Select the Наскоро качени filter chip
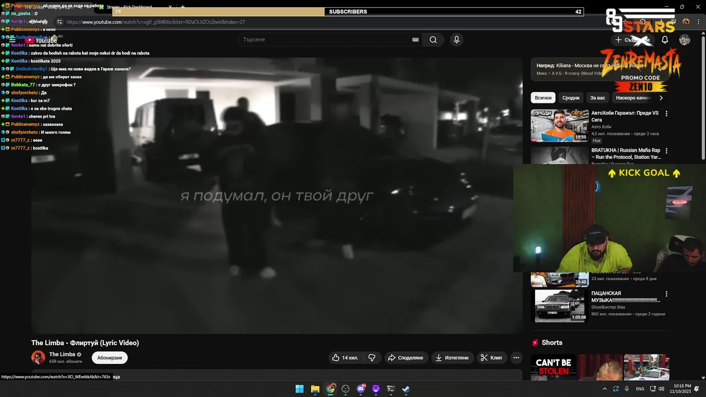The image size is (706, 397). click(633, 98)
